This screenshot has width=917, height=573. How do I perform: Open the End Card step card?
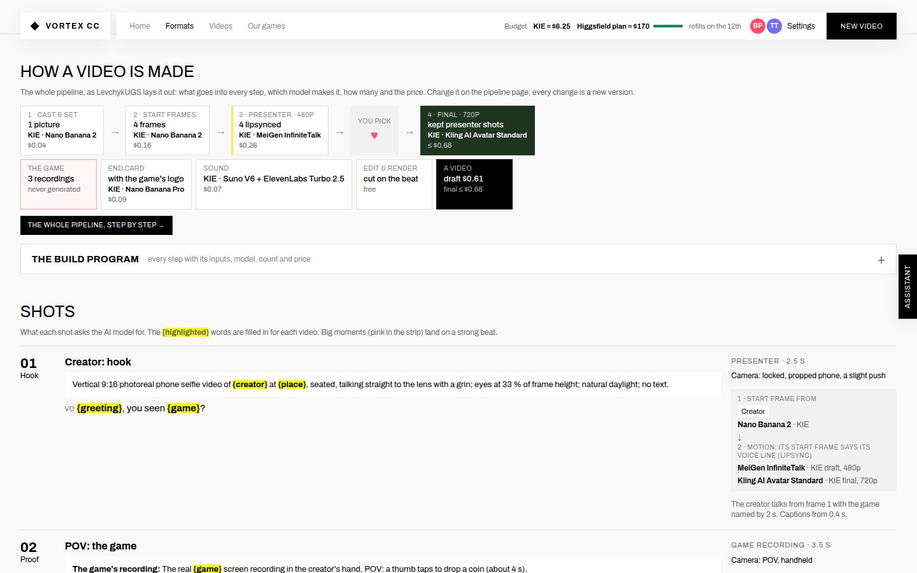(x=146, y=184)
